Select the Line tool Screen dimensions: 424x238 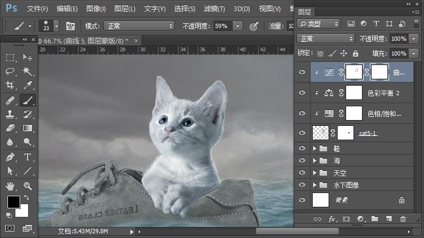tap(28, 171)
